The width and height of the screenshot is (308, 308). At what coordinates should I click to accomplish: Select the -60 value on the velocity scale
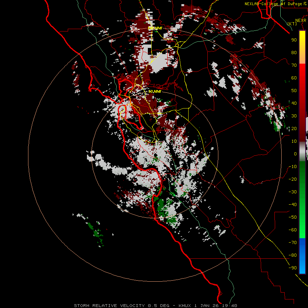pyautogui.click(x=293, y=230)
